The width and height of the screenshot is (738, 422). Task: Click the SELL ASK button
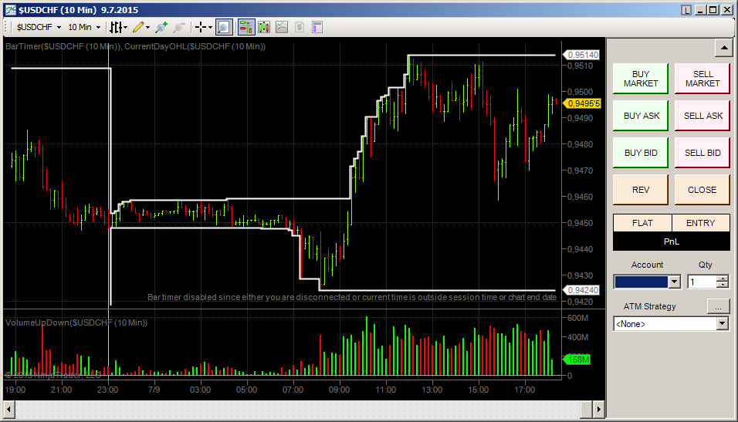[702, 116]
